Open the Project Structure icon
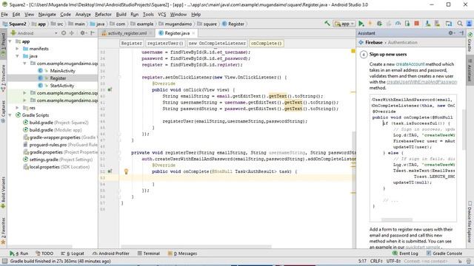474x266 pixels. point(449,24)
